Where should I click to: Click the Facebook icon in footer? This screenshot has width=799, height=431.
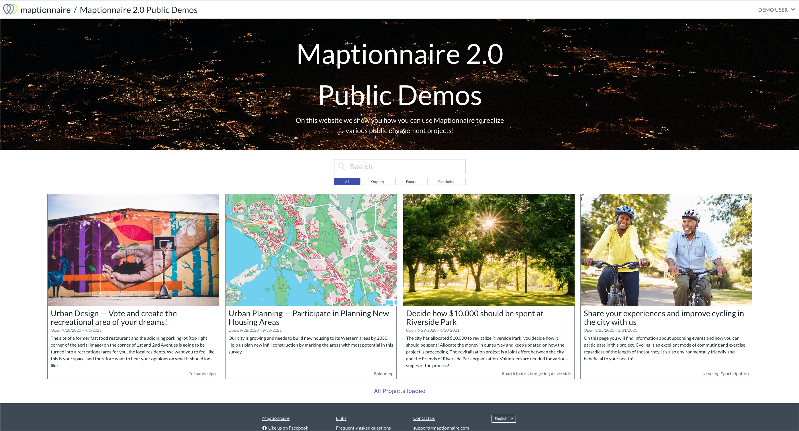pyautogui.click(x=264, y=428)
